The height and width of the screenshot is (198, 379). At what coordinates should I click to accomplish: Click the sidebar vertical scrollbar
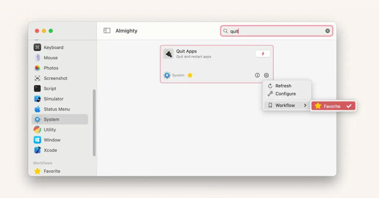point(94,123)
